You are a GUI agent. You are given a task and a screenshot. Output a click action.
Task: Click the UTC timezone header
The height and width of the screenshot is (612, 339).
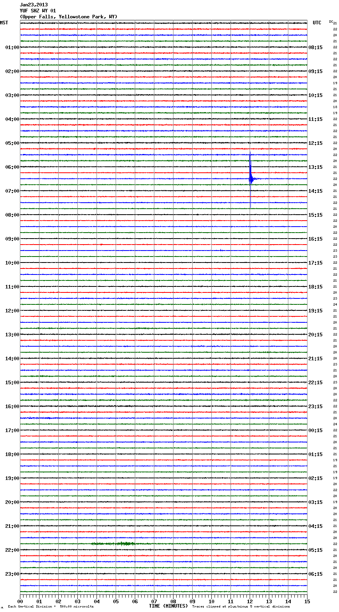click(x=317, y=23)
